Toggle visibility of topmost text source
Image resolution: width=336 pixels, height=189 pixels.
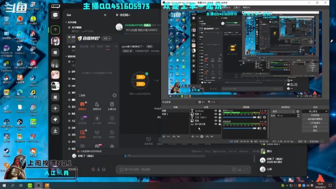coord(216,111)
